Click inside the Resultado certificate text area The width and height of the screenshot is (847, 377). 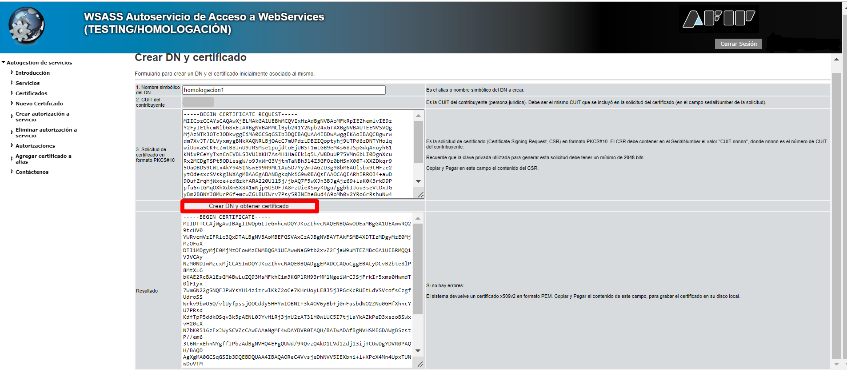[297, 290]
